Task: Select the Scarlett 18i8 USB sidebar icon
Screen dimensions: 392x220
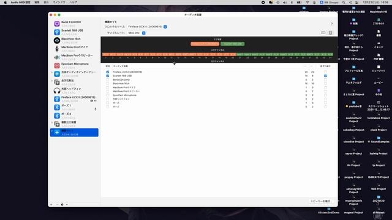Action: 57,32
